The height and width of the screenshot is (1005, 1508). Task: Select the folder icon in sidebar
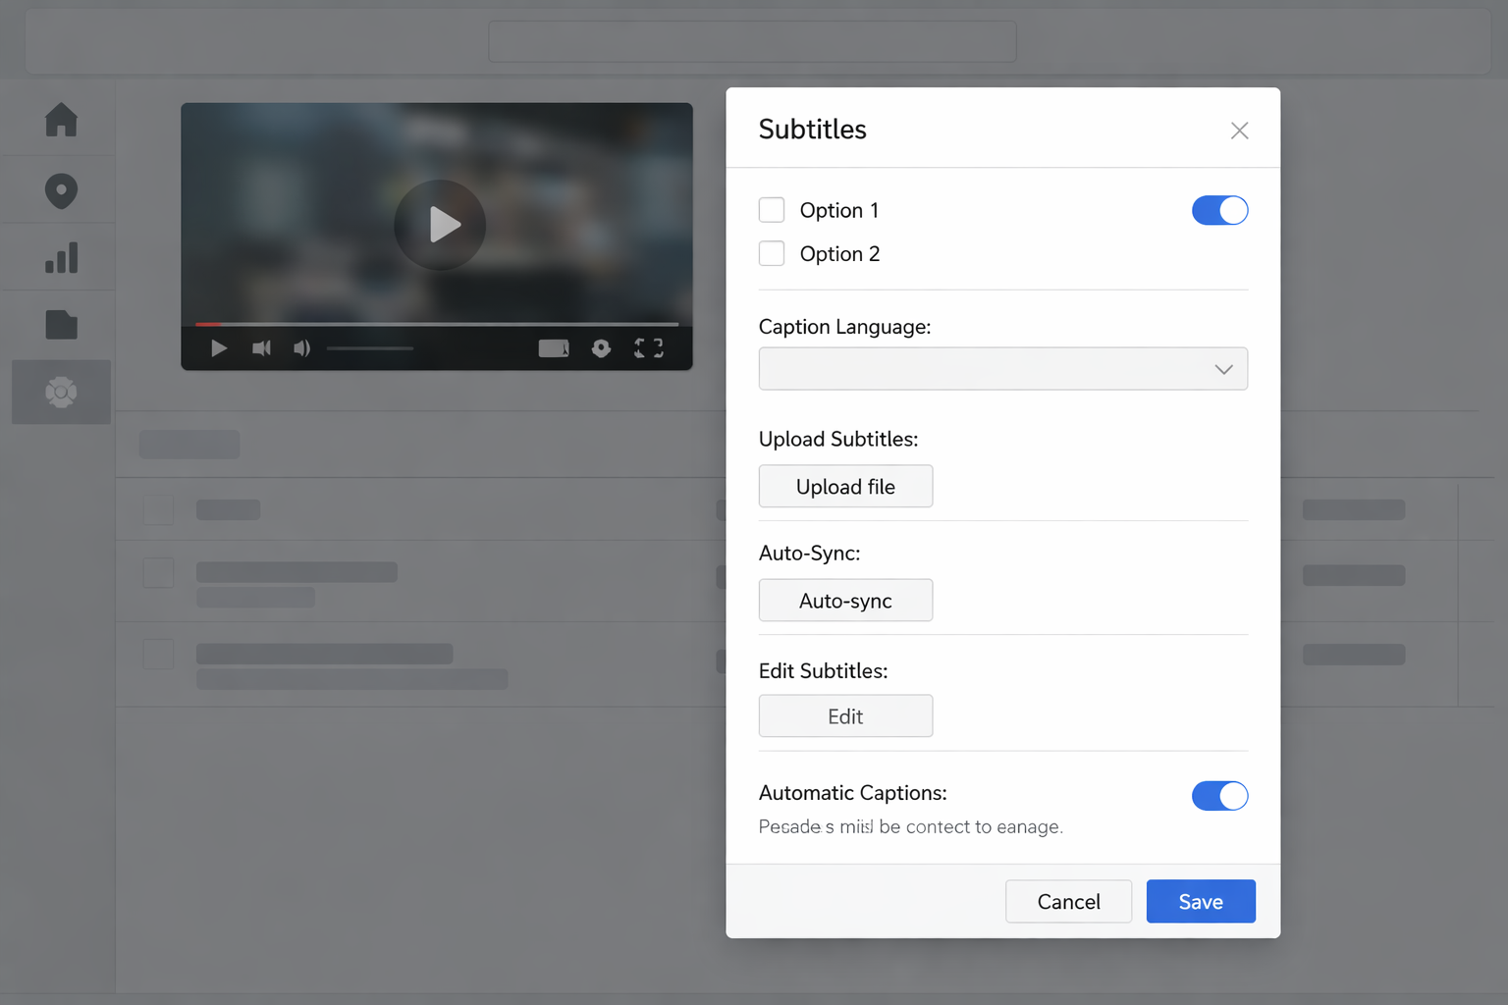tap(61, 325)
